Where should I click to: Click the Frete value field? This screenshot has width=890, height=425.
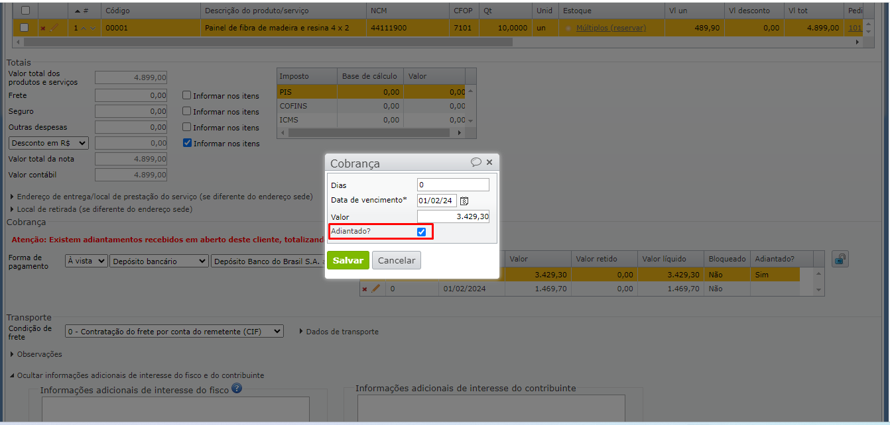tap(131, 95)
